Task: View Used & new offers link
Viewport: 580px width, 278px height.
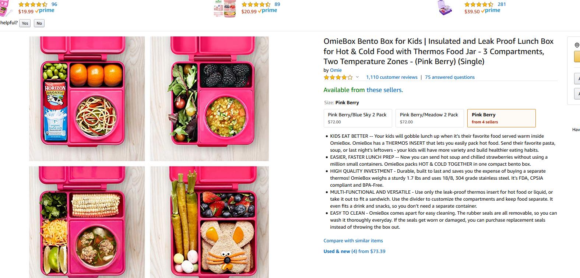Action: (354, 251)
